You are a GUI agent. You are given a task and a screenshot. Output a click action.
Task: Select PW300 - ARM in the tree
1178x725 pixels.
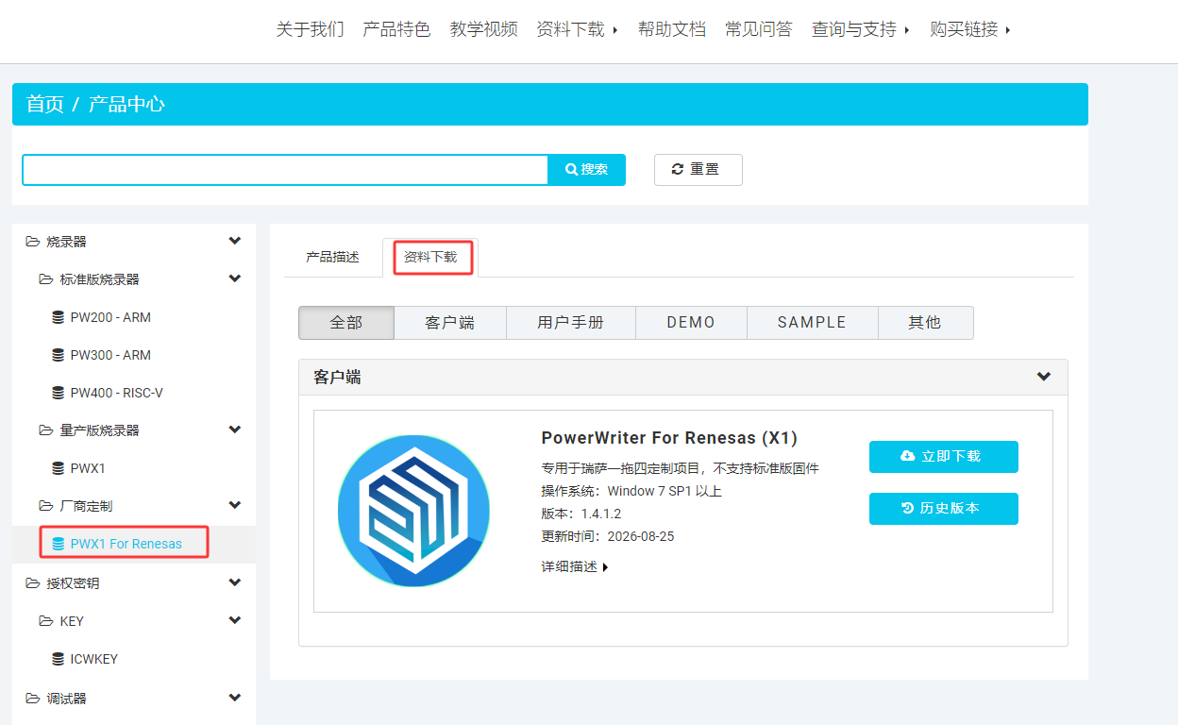tap(110, 355)
